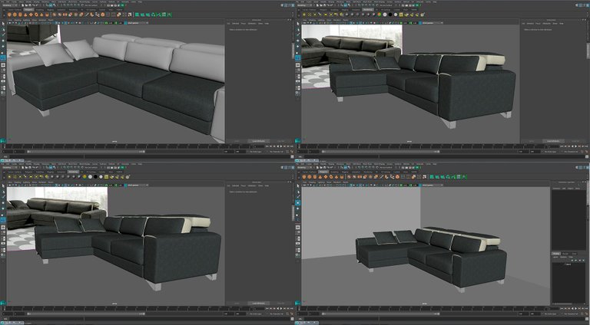Switch to the Polygons shelf tab in white-sofa window
590x325 pixels.
tap(29, 9)
